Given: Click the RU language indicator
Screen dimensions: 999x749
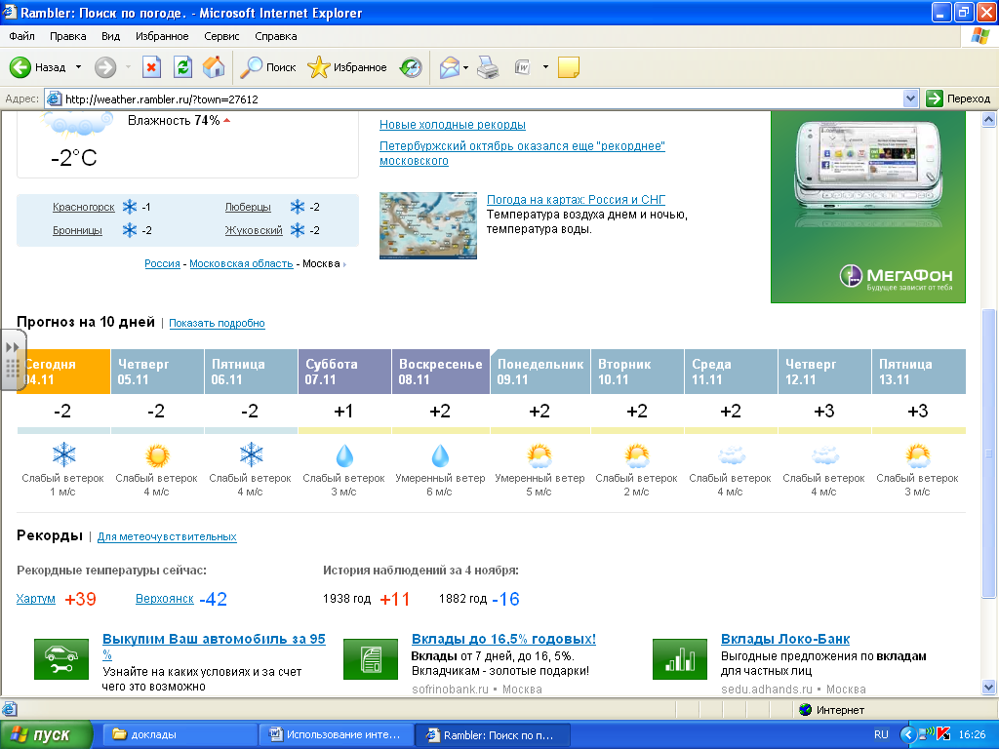Looking at the screenshot, I should tap(881, 734).
